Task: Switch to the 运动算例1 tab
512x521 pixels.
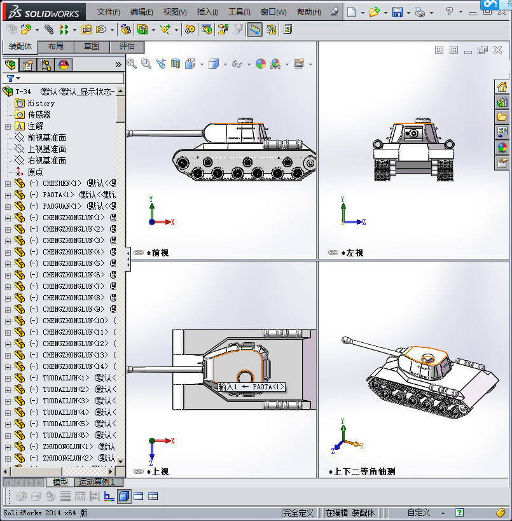Action: point(97,482)
